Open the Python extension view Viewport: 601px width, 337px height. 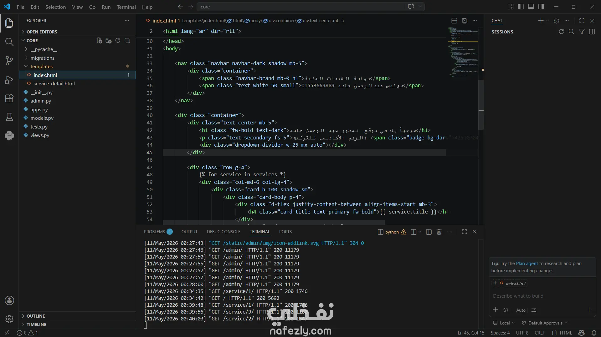9,136
